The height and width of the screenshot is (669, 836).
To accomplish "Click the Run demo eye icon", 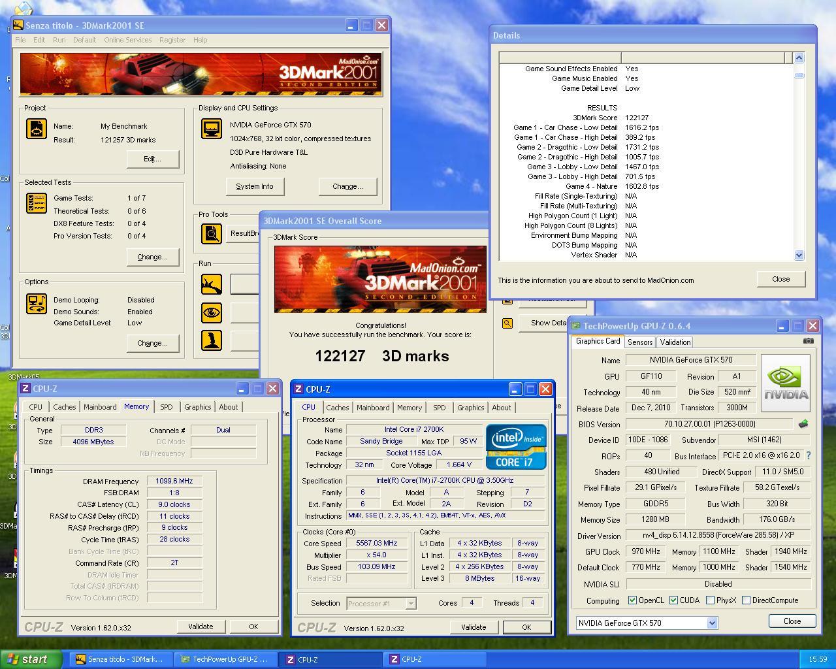I will pyautogui.click(x=212, y=312).
